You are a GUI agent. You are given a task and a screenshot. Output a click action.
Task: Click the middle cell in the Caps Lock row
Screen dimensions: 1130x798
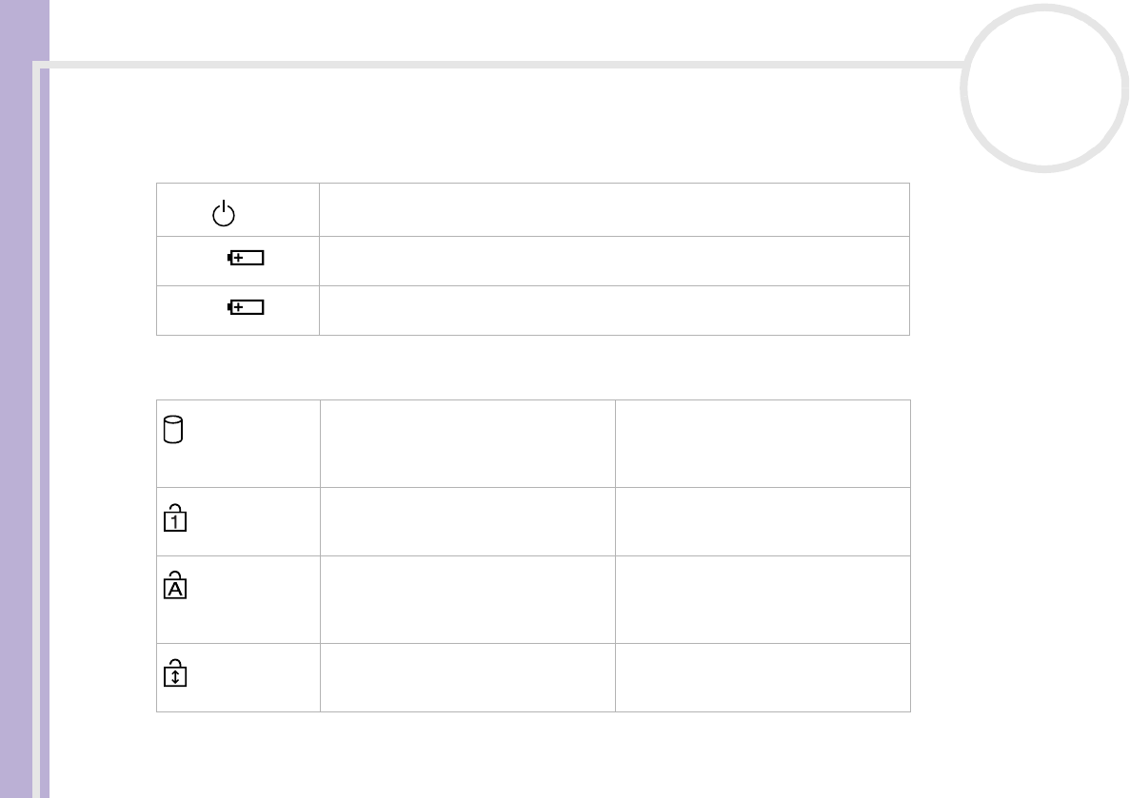coord(467,599)
